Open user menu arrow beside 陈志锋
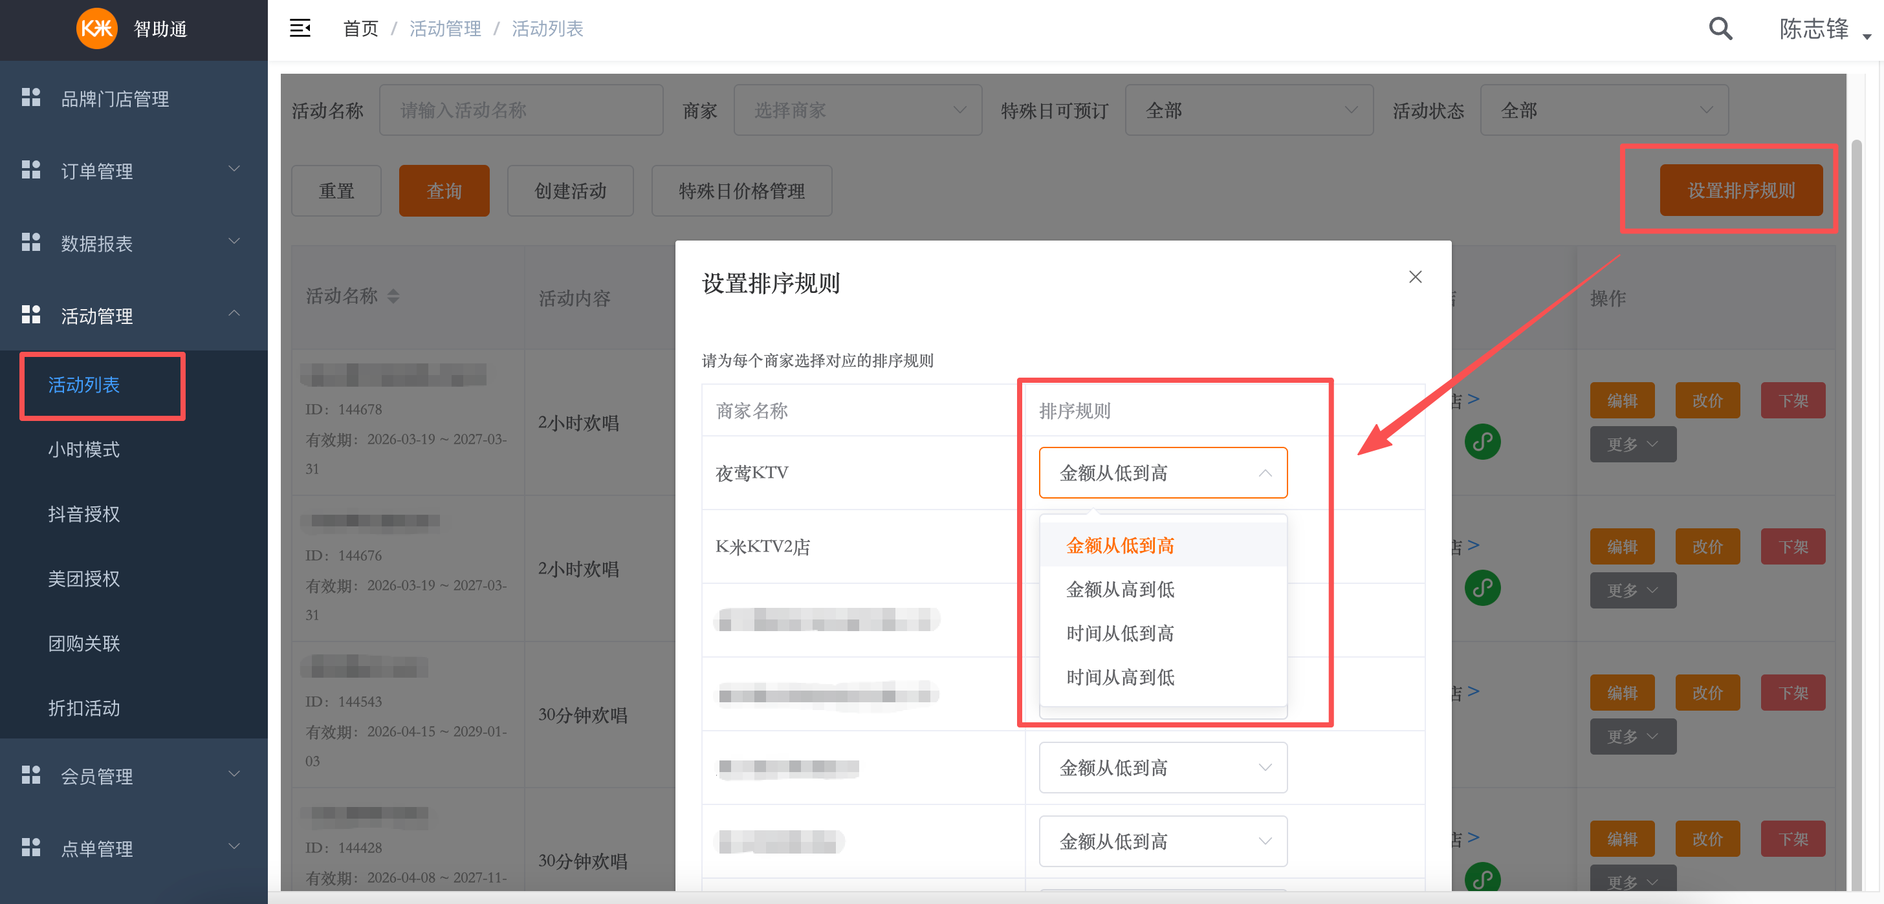Screen dimensions: 1884x904 click(x=1867, y=37)
